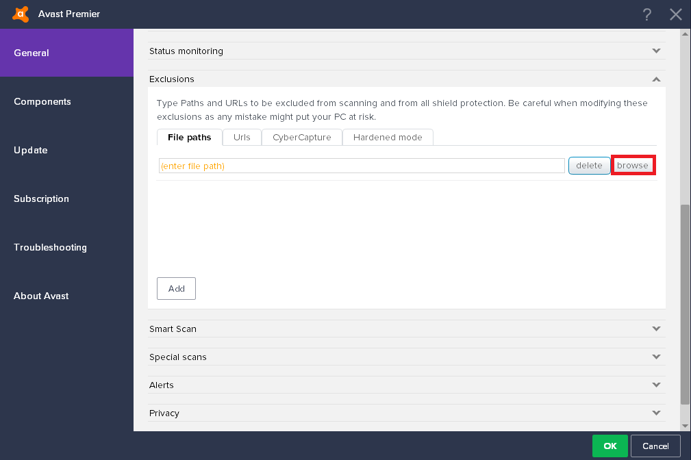The width and height of the screenshot is (691, 460).
Task: Click the scrollbar down arrow
Action: coord(685,426)
